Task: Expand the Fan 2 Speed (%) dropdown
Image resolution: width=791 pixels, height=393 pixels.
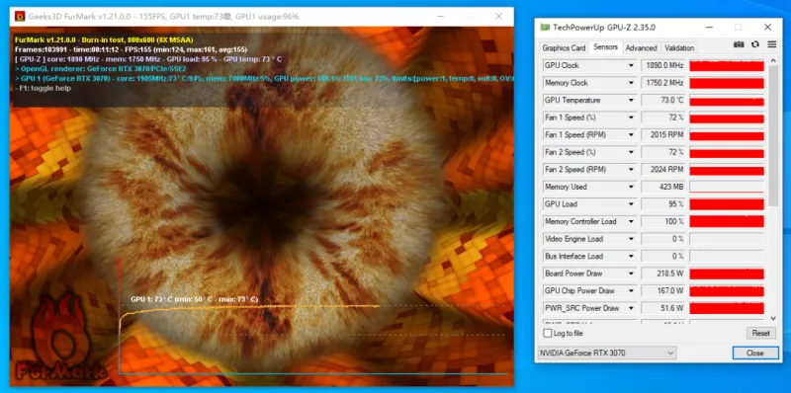Action: pyautogui.click(x=631, y=152)
